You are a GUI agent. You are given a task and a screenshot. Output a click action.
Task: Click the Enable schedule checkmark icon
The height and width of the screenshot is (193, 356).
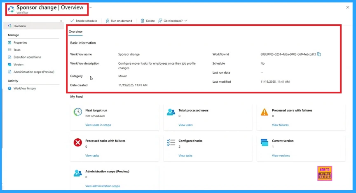tap(72, 21)
